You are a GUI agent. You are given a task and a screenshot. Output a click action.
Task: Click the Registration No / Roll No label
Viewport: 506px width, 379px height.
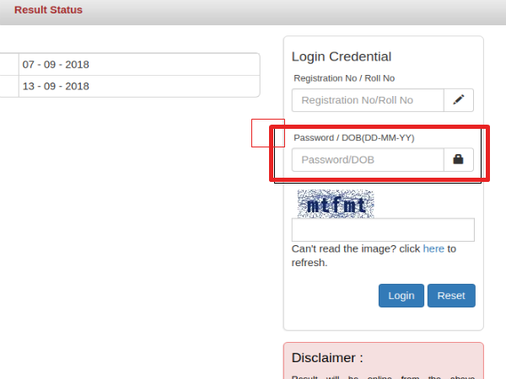click(x=344, y=78)
